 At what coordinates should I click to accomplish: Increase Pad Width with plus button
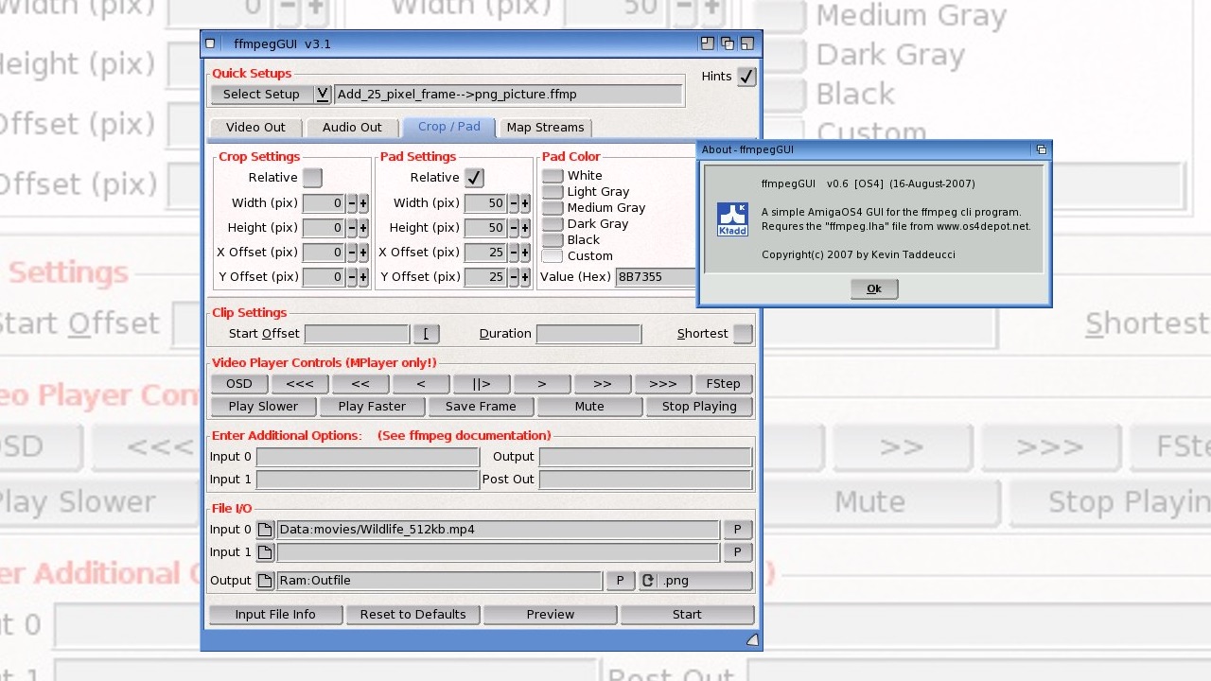click(525, 203)
